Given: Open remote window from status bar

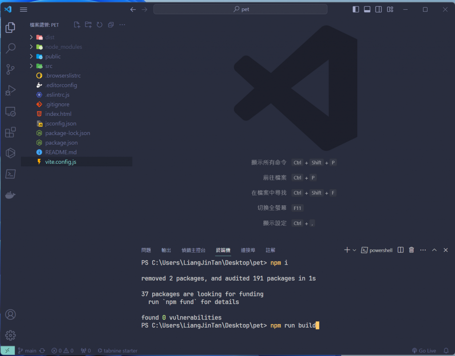Looking at the screenshot, I should click(x=8, y=351).
